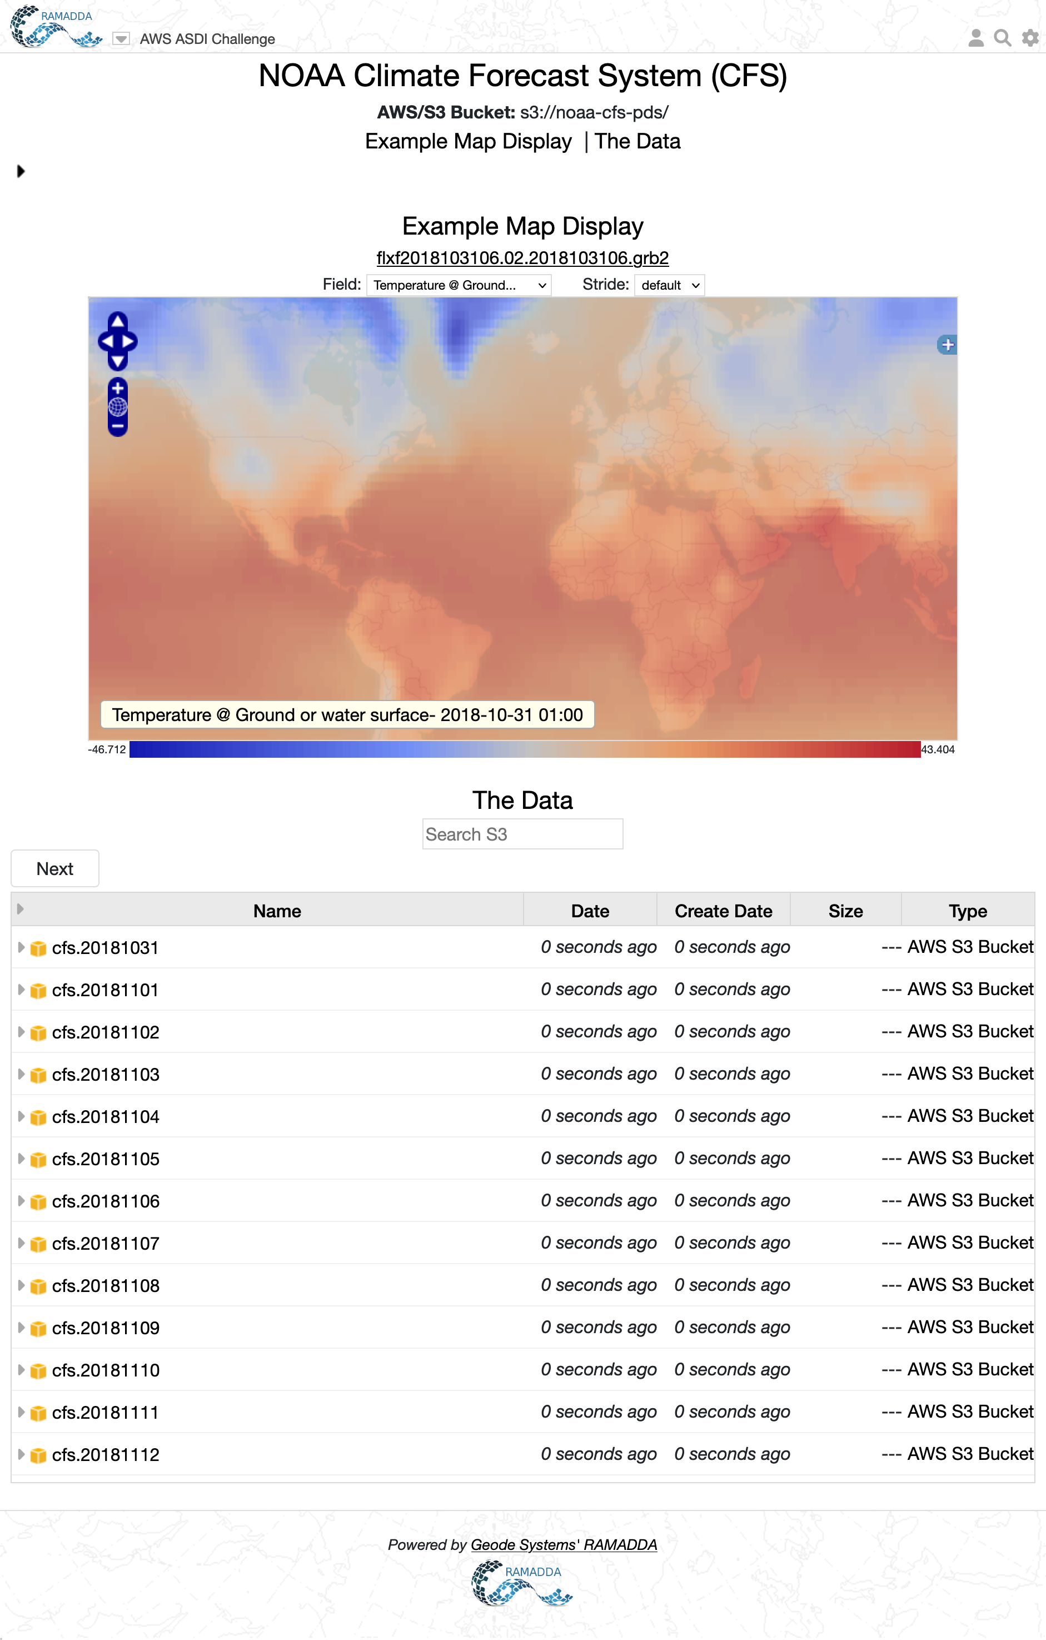Open the cfs.20181112 entry name
Image resolution: width=1046 pixels, height=1640 pixels.
point(106,1455)
